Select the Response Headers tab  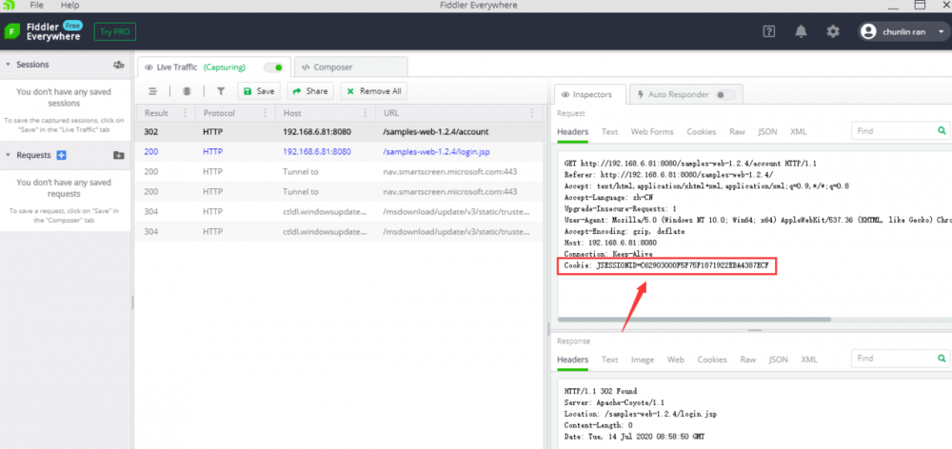point(572,360)
